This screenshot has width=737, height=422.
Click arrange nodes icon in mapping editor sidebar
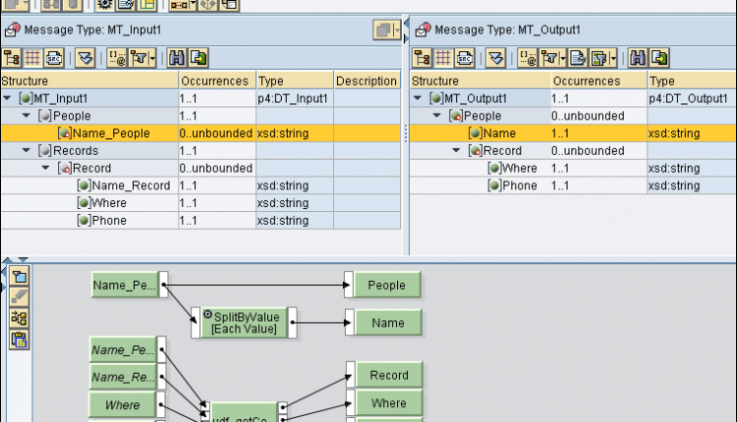tap(20, 318)
